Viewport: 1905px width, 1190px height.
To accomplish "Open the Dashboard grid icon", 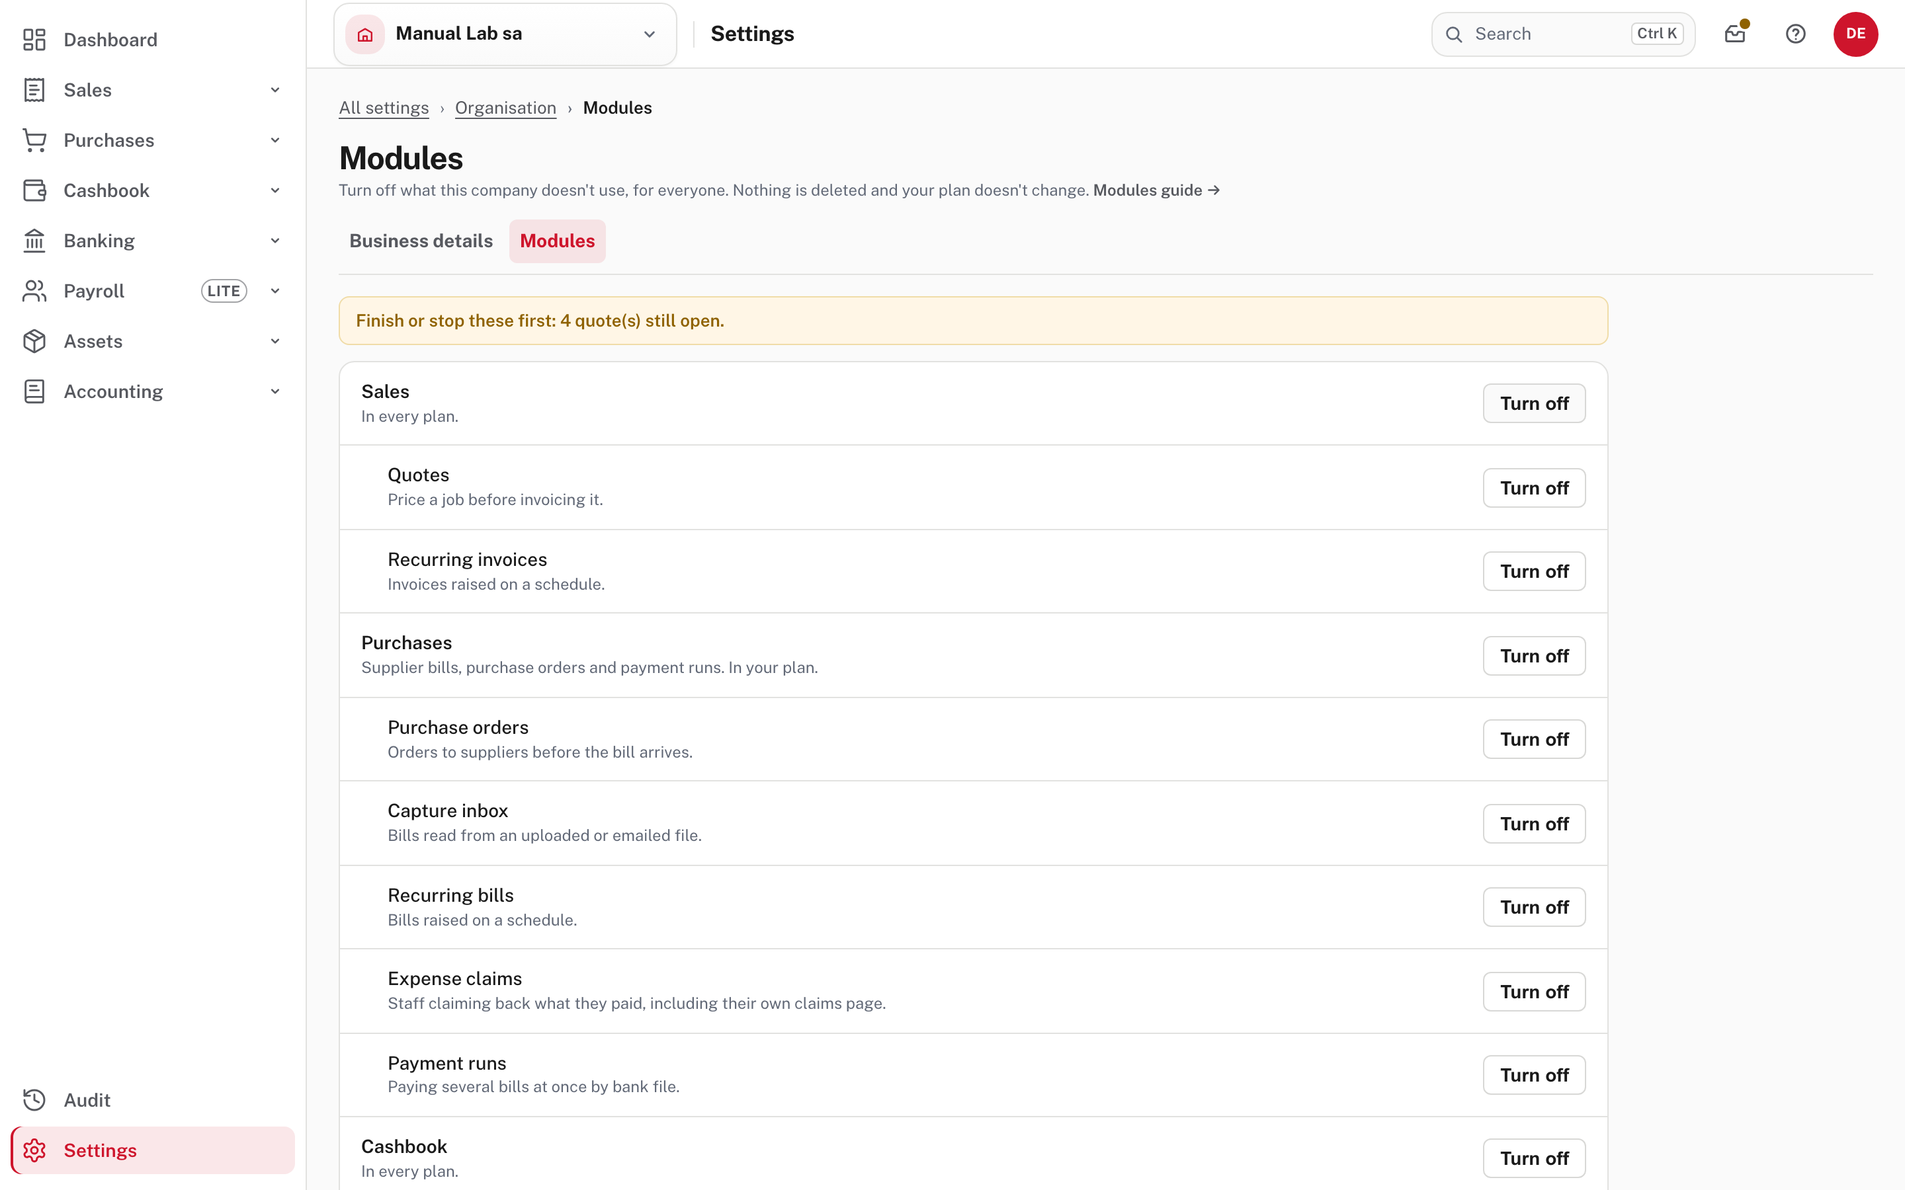I will (x=34, y=40).
